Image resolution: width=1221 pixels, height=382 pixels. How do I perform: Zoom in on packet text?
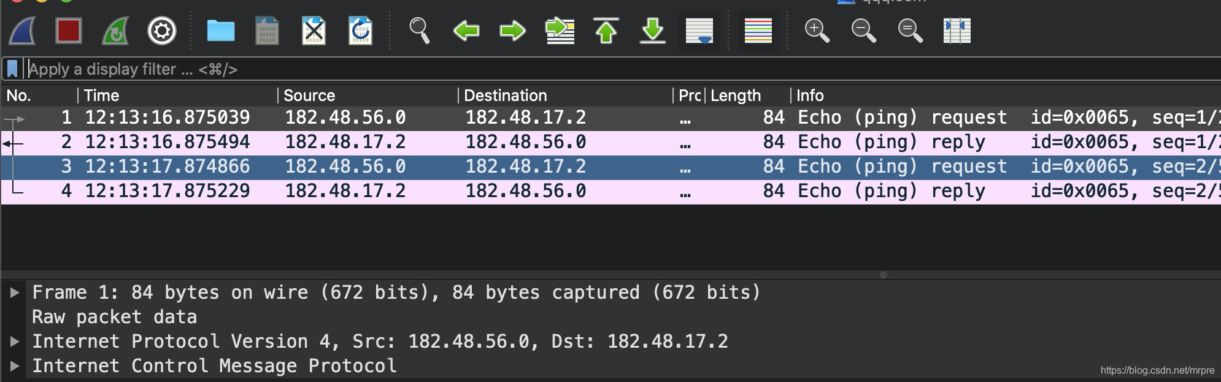tap(817, 30)
